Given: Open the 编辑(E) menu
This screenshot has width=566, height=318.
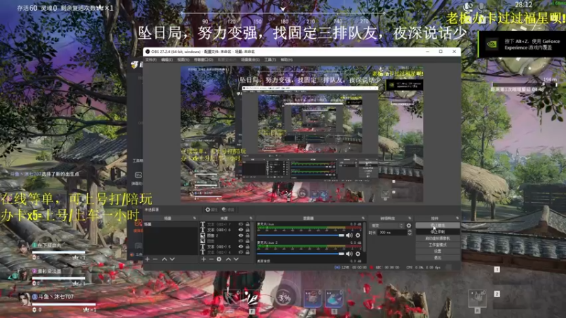Looking at the screenshot, I should pyautogui.click(x=167, y=59).
